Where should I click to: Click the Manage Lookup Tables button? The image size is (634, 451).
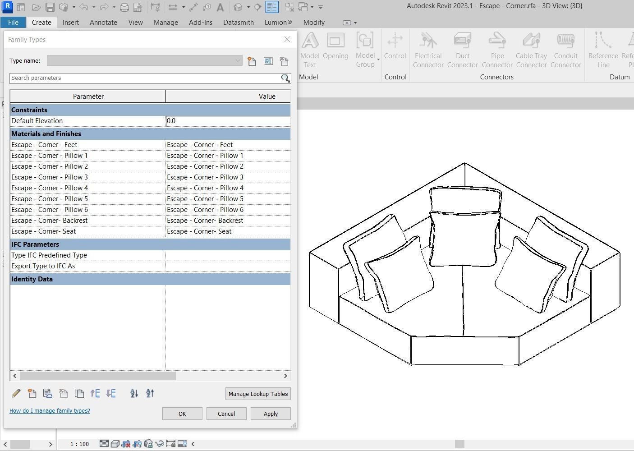pos(258,394)
